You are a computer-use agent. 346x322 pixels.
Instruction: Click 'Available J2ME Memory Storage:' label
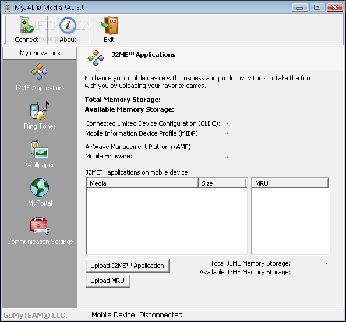[x=245, y=272]
